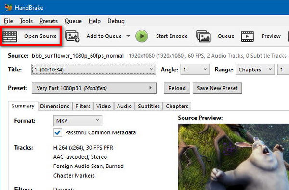
Task: Switch to the Dimensions tab
Action: point(55,106)
